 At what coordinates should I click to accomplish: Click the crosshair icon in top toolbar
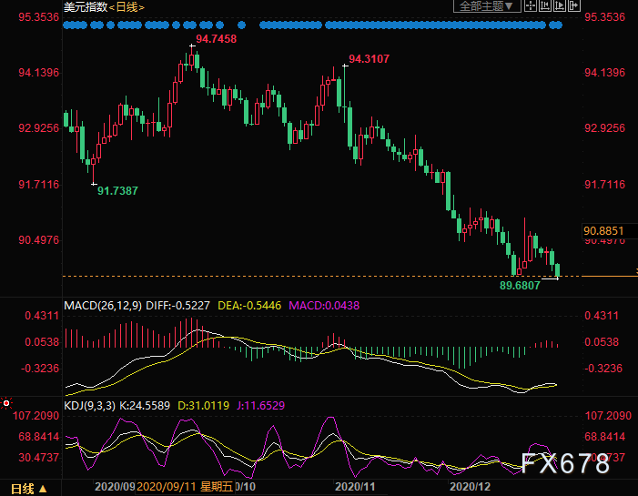(531, 6)
